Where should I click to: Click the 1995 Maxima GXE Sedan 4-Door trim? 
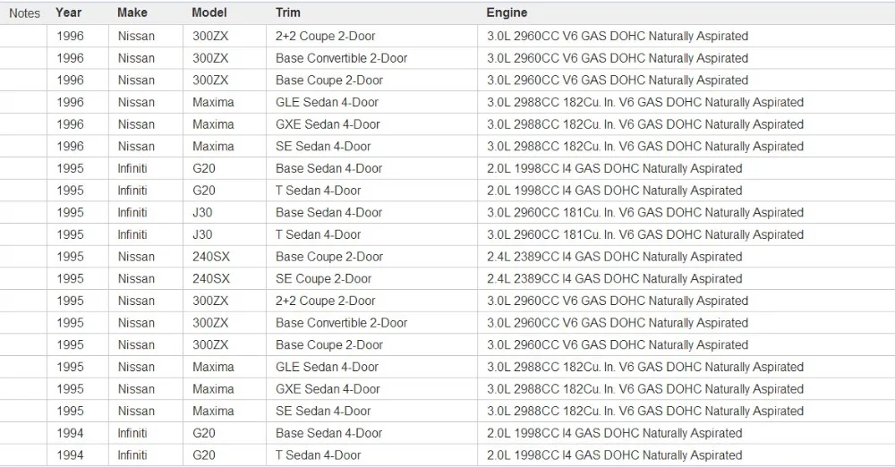point(328,389)
